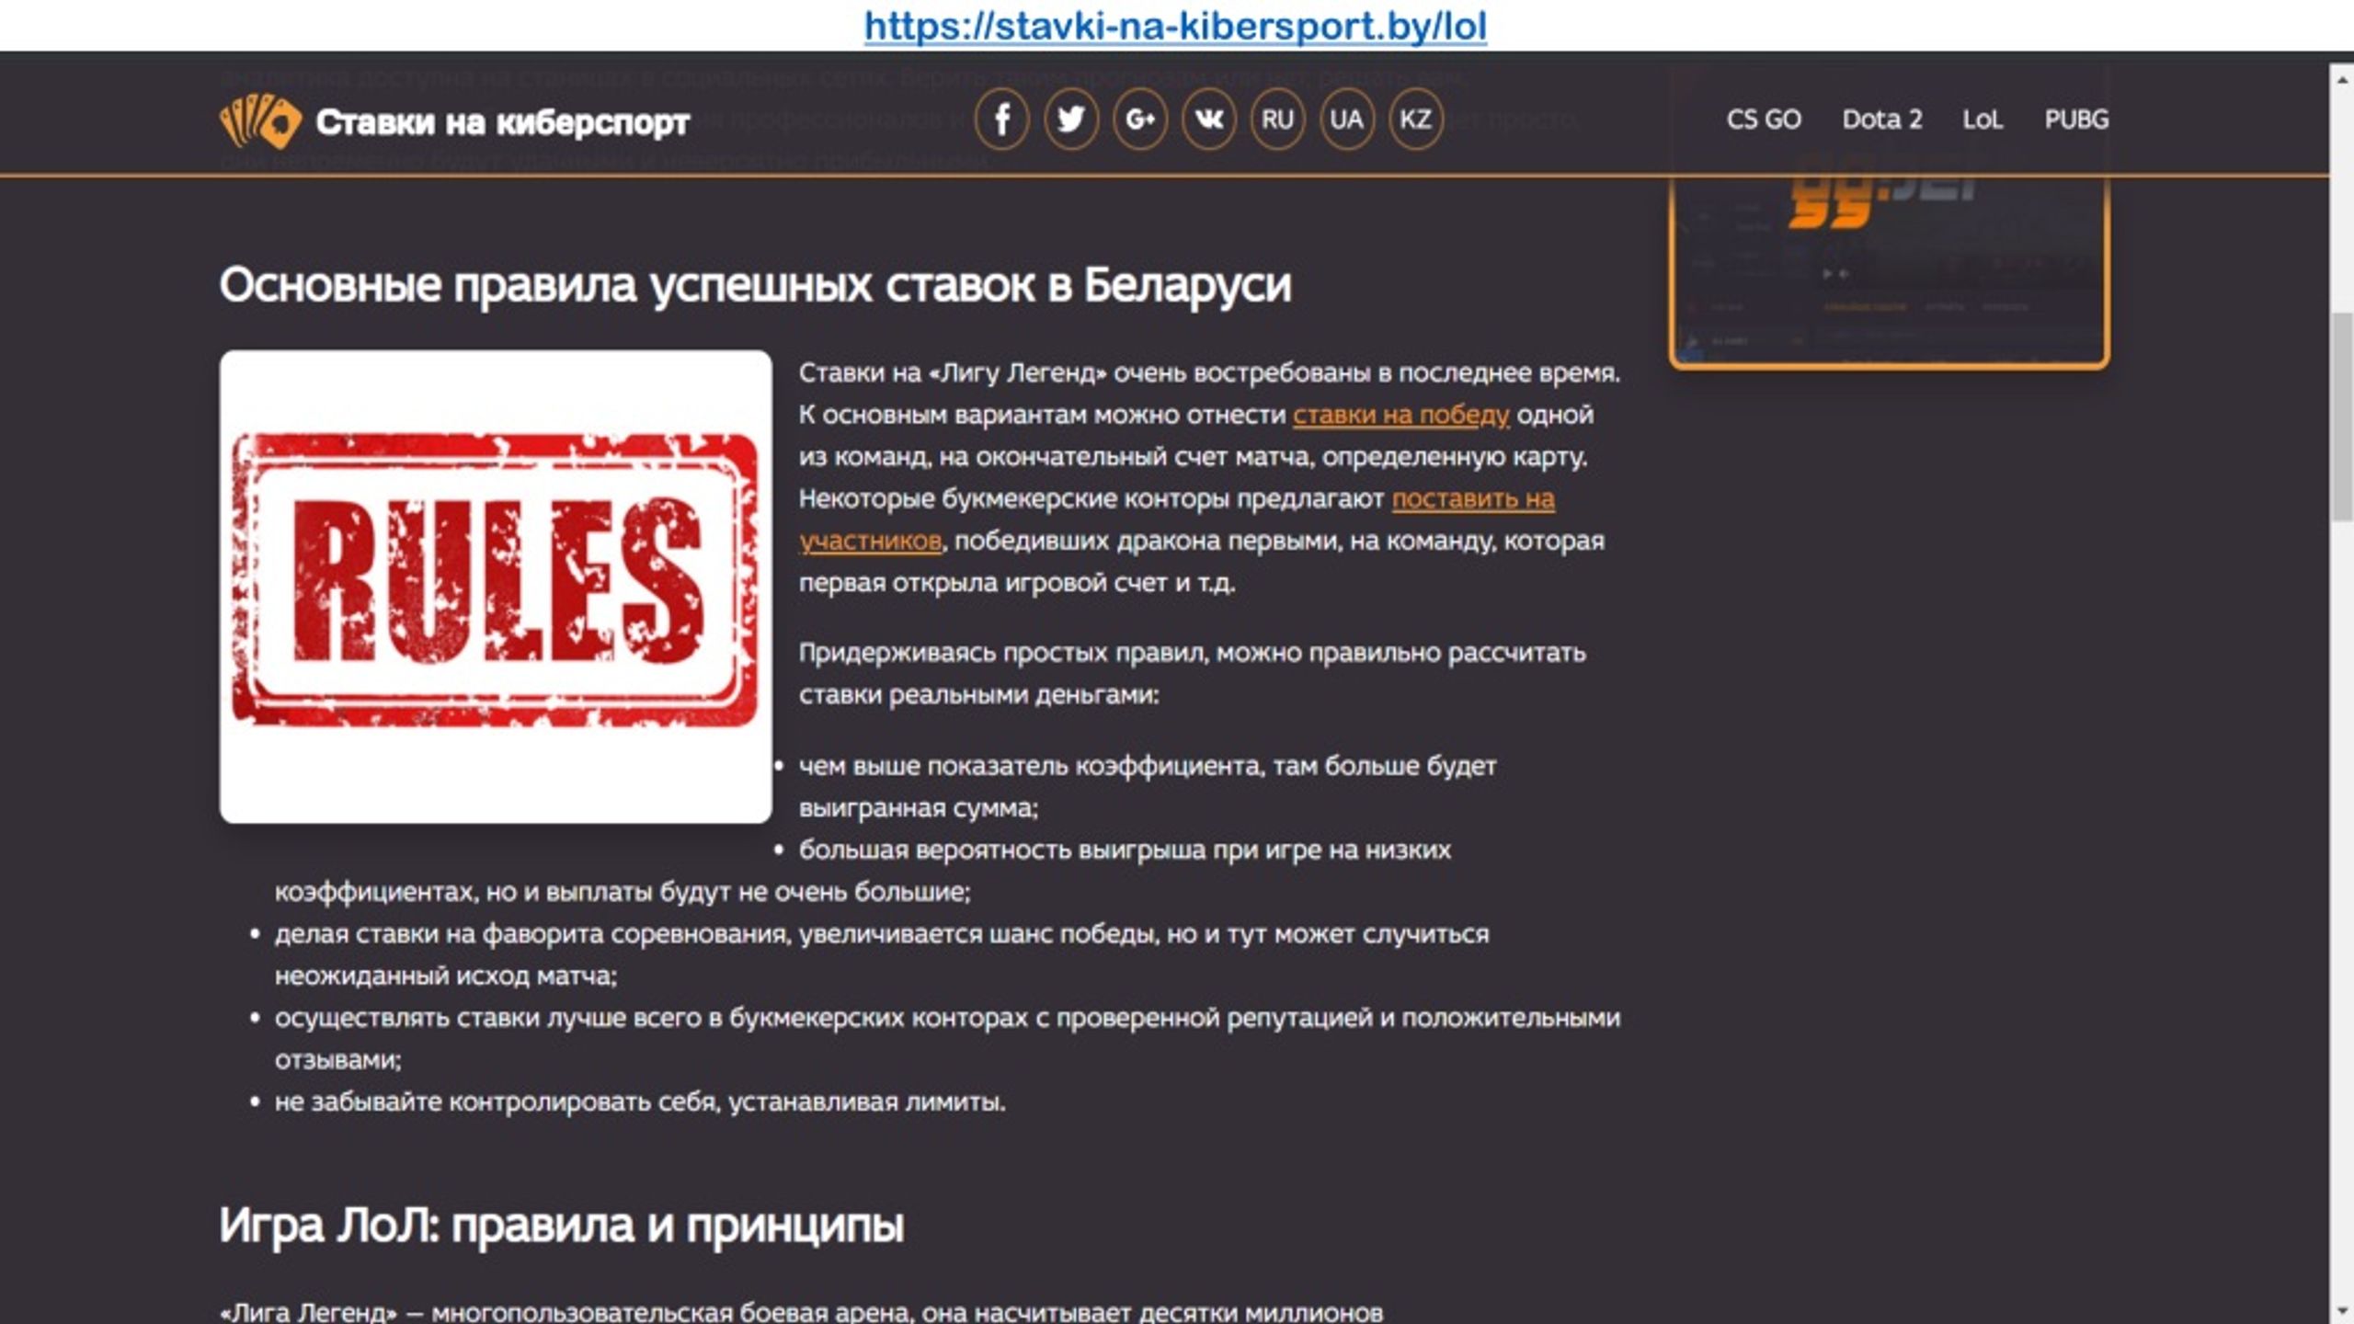The image size is (2354, 1324).
Task: Go to the Dota 2 menu item
Action: [1881, 120]
